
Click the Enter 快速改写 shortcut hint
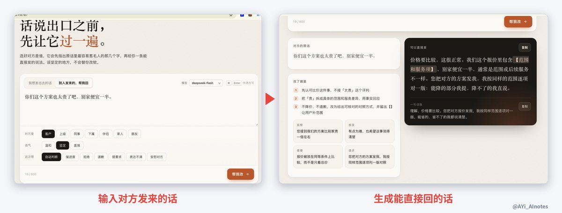point(240,83)
